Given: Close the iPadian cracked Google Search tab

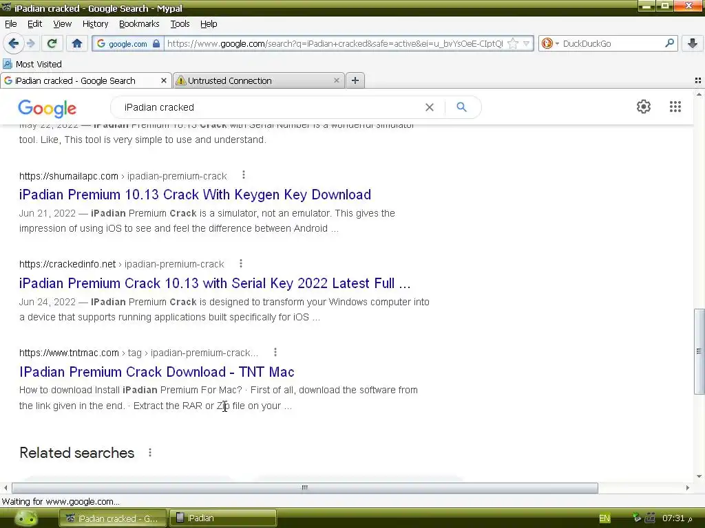Looking at the screenshot, I should point(164,81).
